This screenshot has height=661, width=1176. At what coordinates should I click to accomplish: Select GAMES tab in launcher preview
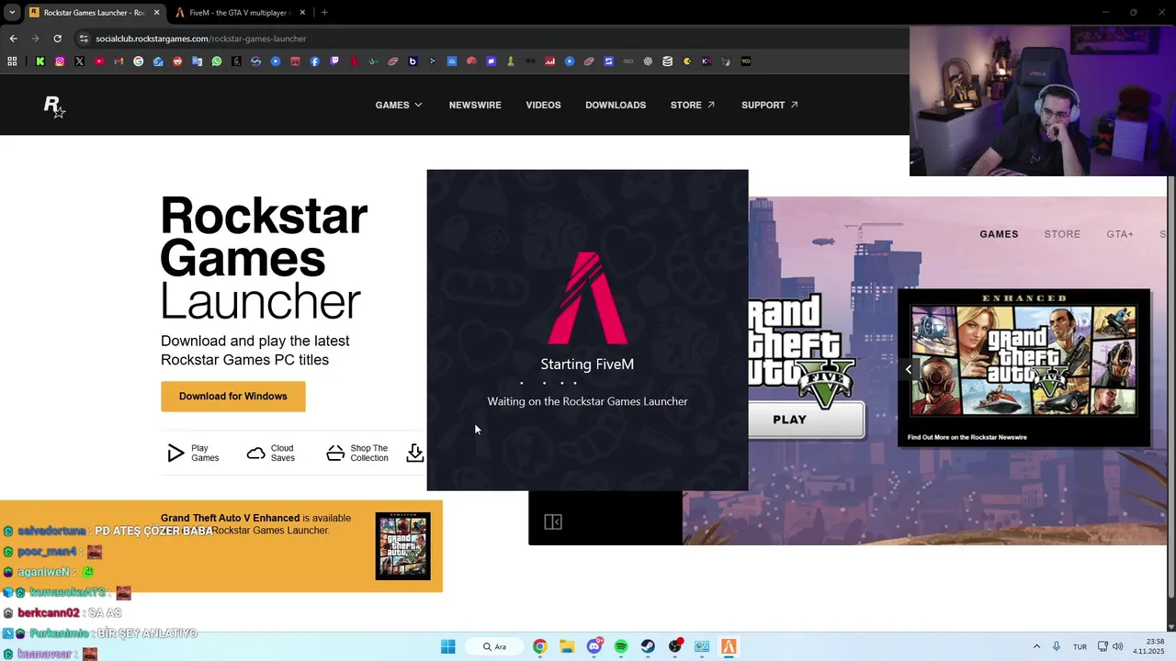(x=999, y=234)
